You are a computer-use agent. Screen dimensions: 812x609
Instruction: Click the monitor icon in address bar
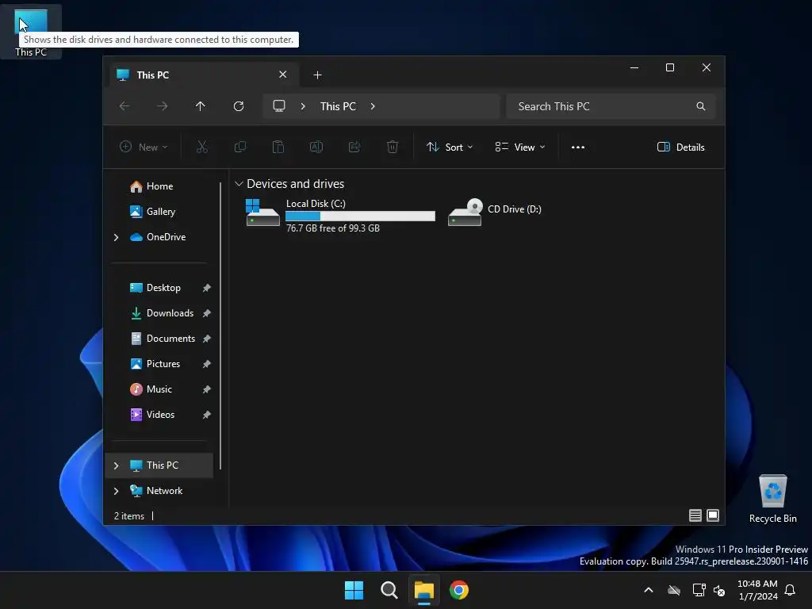pyautogui.click(x=279, y=106)
